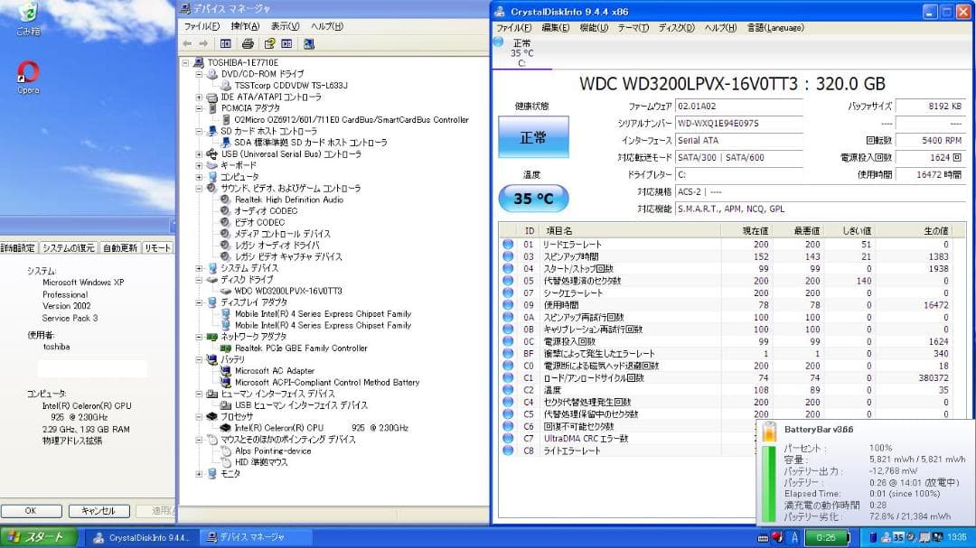976x548 pixels.
Task: Click the volume icon in the system tray
Action: coord(909,538)
